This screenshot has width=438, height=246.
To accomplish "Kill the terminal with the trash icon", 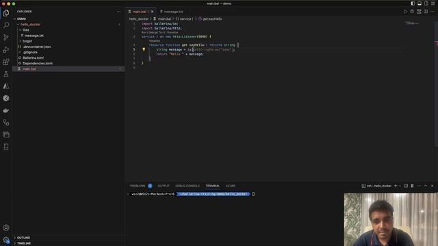I will coord(412,186).
